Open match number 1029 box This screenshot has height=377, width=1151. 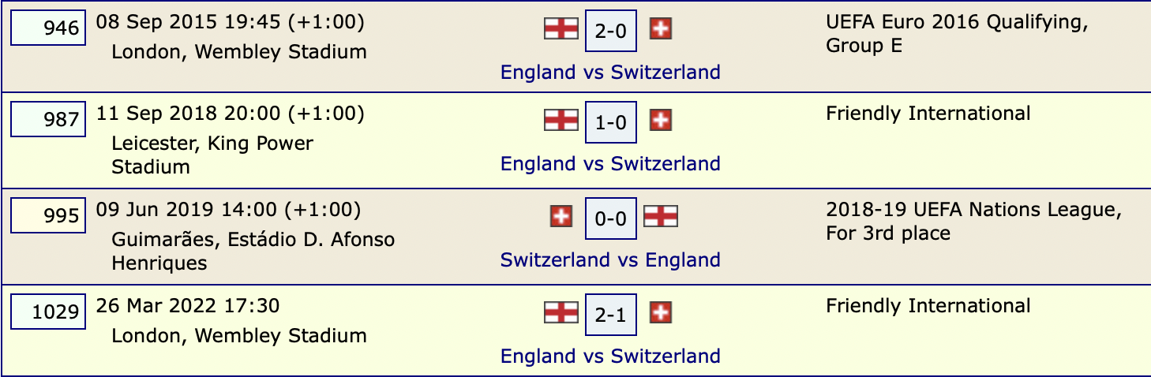pyautogui.click(x=48, y=312)
